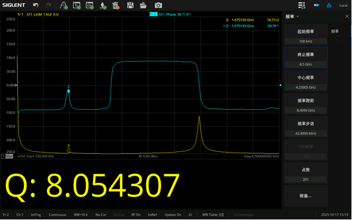This screenshot has height=220, width=352.
Task: Click No Cor status entry
Action: [100, 215]
